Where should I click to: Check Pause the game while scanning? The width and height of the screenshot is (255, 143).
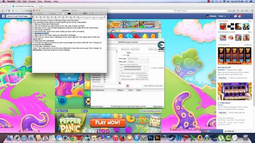point(120,79)
